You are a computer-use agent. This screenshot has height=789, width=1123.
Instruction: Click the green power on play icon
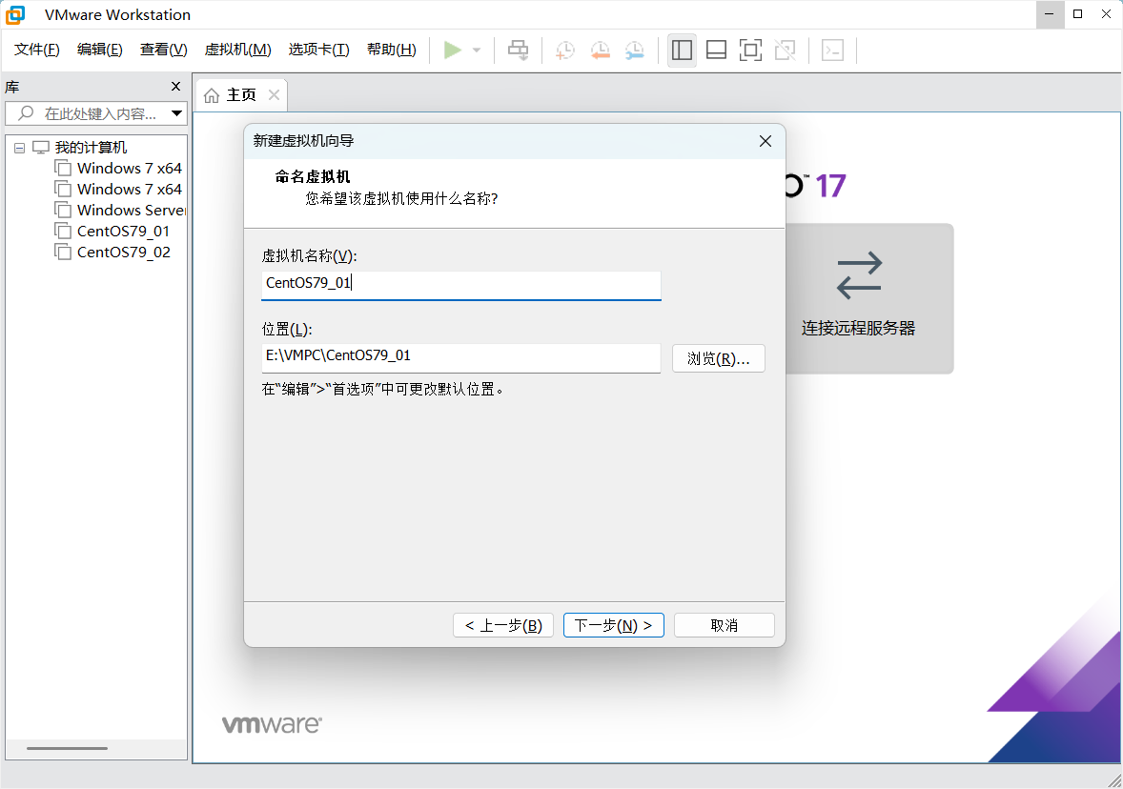(x=452, y=51)
